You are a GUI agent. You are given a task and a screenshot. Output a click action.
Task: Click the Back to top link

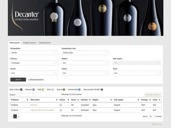click(x=157, y=124)
